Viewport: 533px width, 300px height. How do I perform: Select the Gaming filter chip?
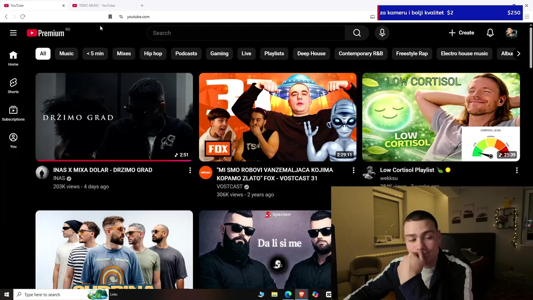[219, 53]
